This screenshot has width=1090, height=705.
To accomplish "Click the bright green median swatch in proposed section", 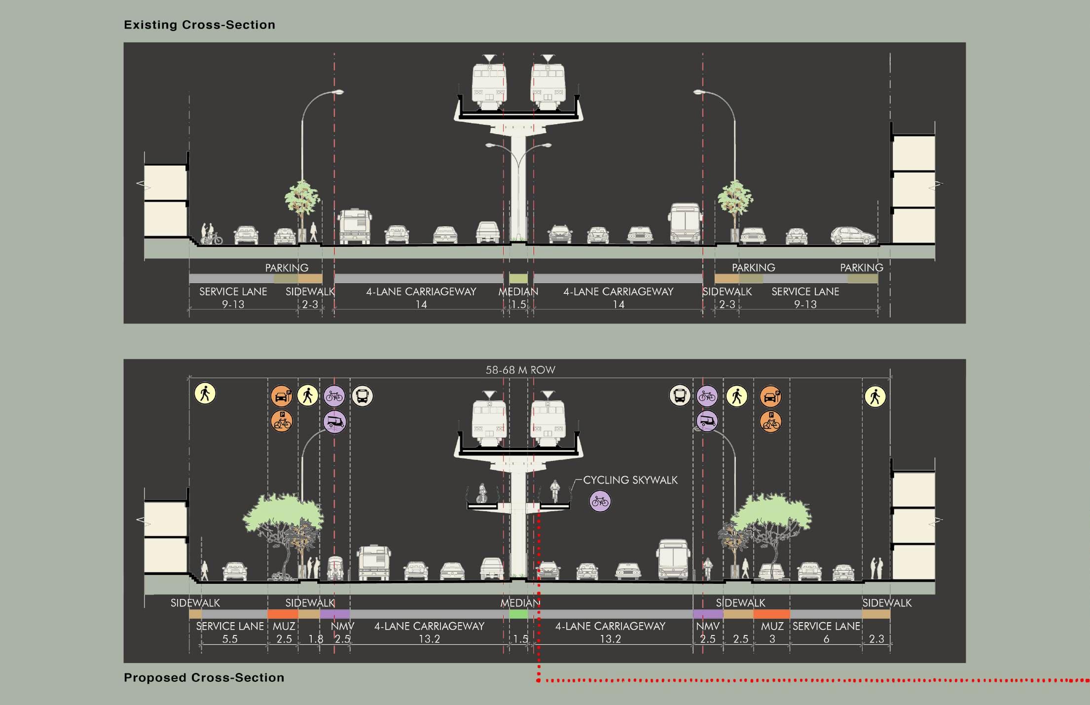I will click(x=518, y=614).
